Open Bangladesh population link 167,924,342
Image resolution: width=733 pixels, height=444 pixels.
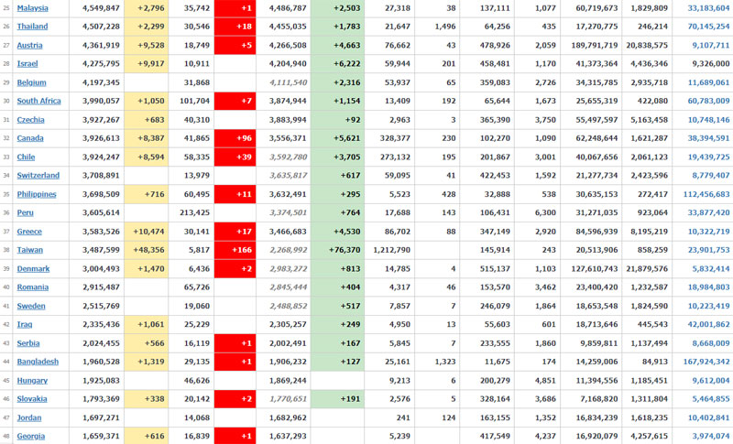click(706, 362)
